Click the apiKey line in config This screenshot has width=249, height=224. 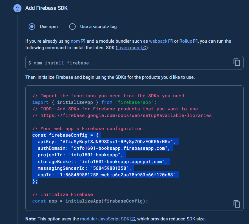tap(106, 142)
